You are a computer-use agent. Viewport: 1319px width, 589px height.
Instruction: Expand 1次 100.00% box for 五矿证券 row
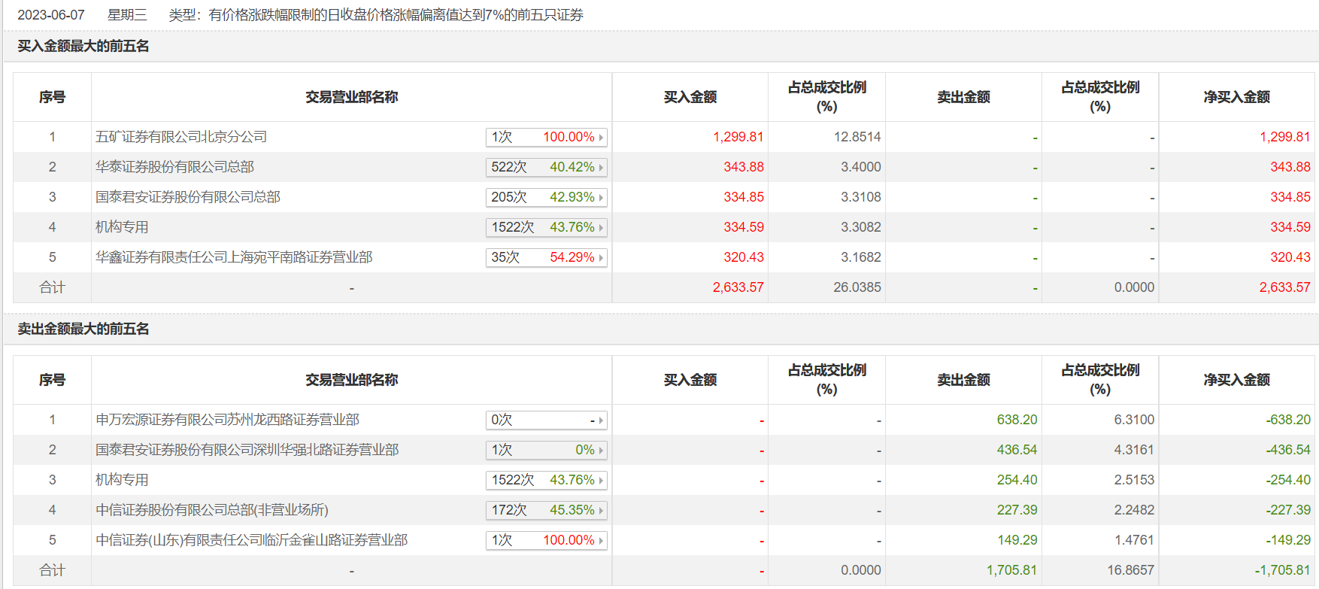pyautogui.click(x=546, y=137)
